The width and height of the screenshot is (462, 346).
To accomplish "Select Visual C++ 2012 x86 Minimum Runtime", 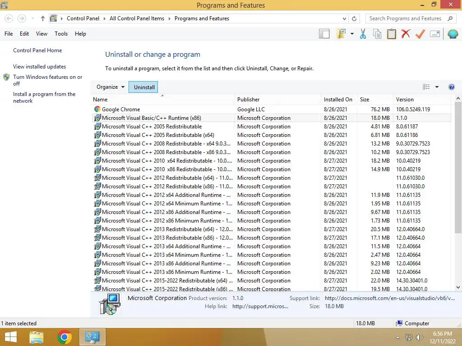I will tap(271, 221).
